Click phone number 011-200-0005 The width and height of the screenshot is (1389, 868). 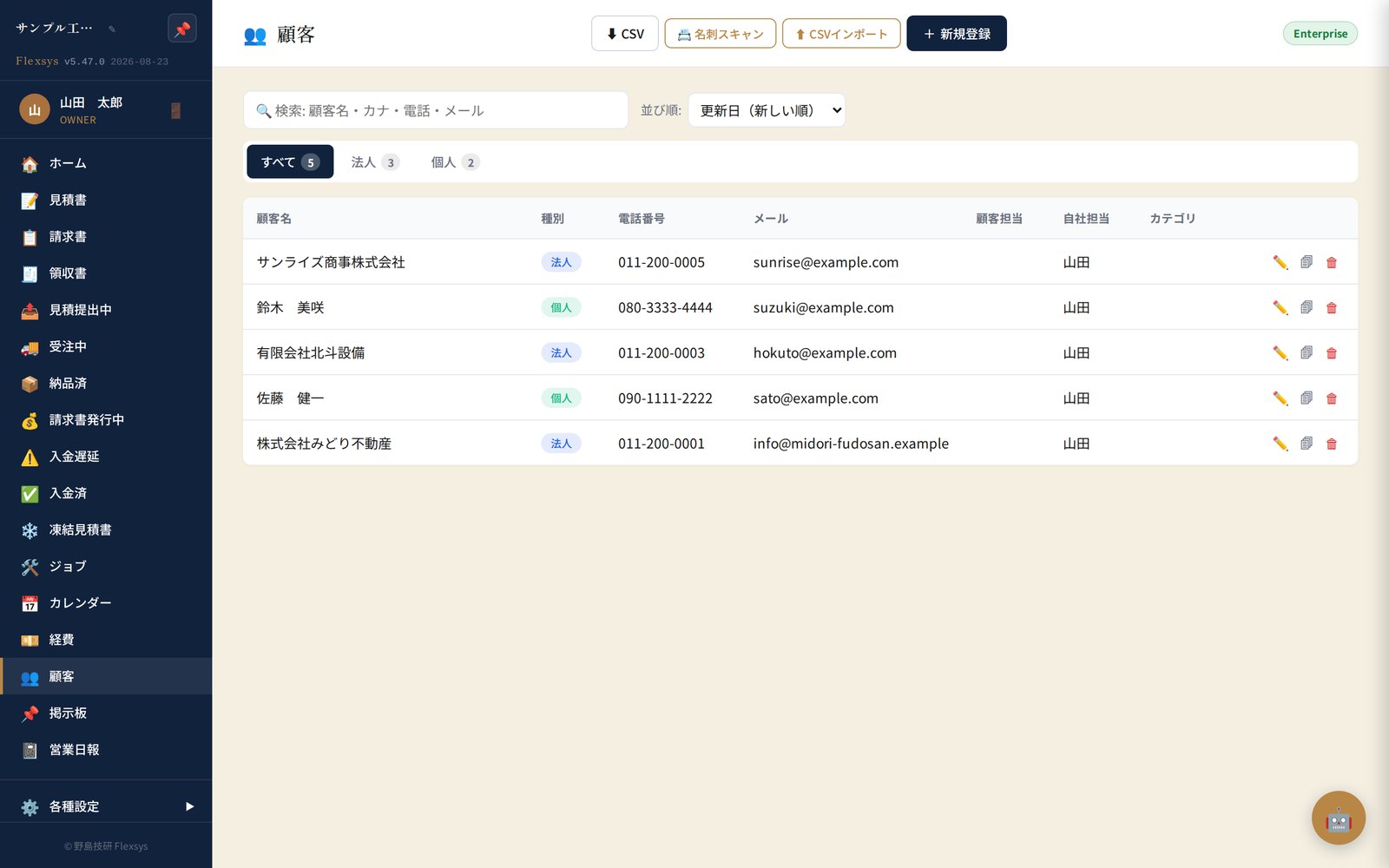[662, 262]
